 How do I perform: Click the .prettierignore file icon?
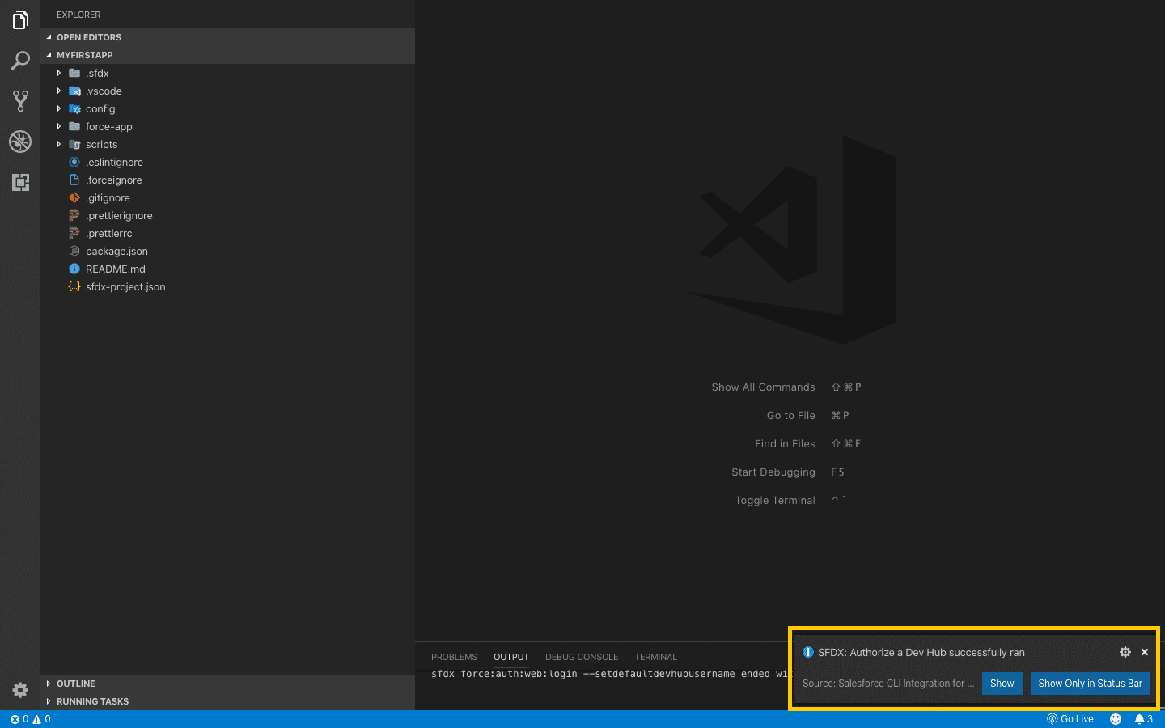pyautogui.click(x=74, y=215)
